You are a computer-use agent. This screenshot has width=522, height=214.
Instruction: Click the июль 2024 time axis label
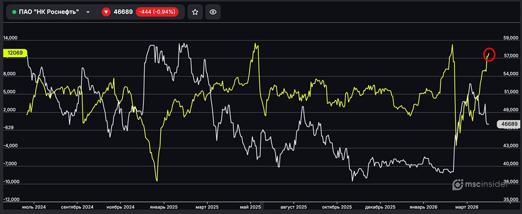(34, 207)
